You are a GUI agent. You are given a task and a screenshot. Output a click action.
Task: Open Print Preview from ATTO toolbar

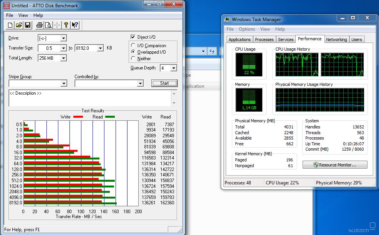(48, 25)
